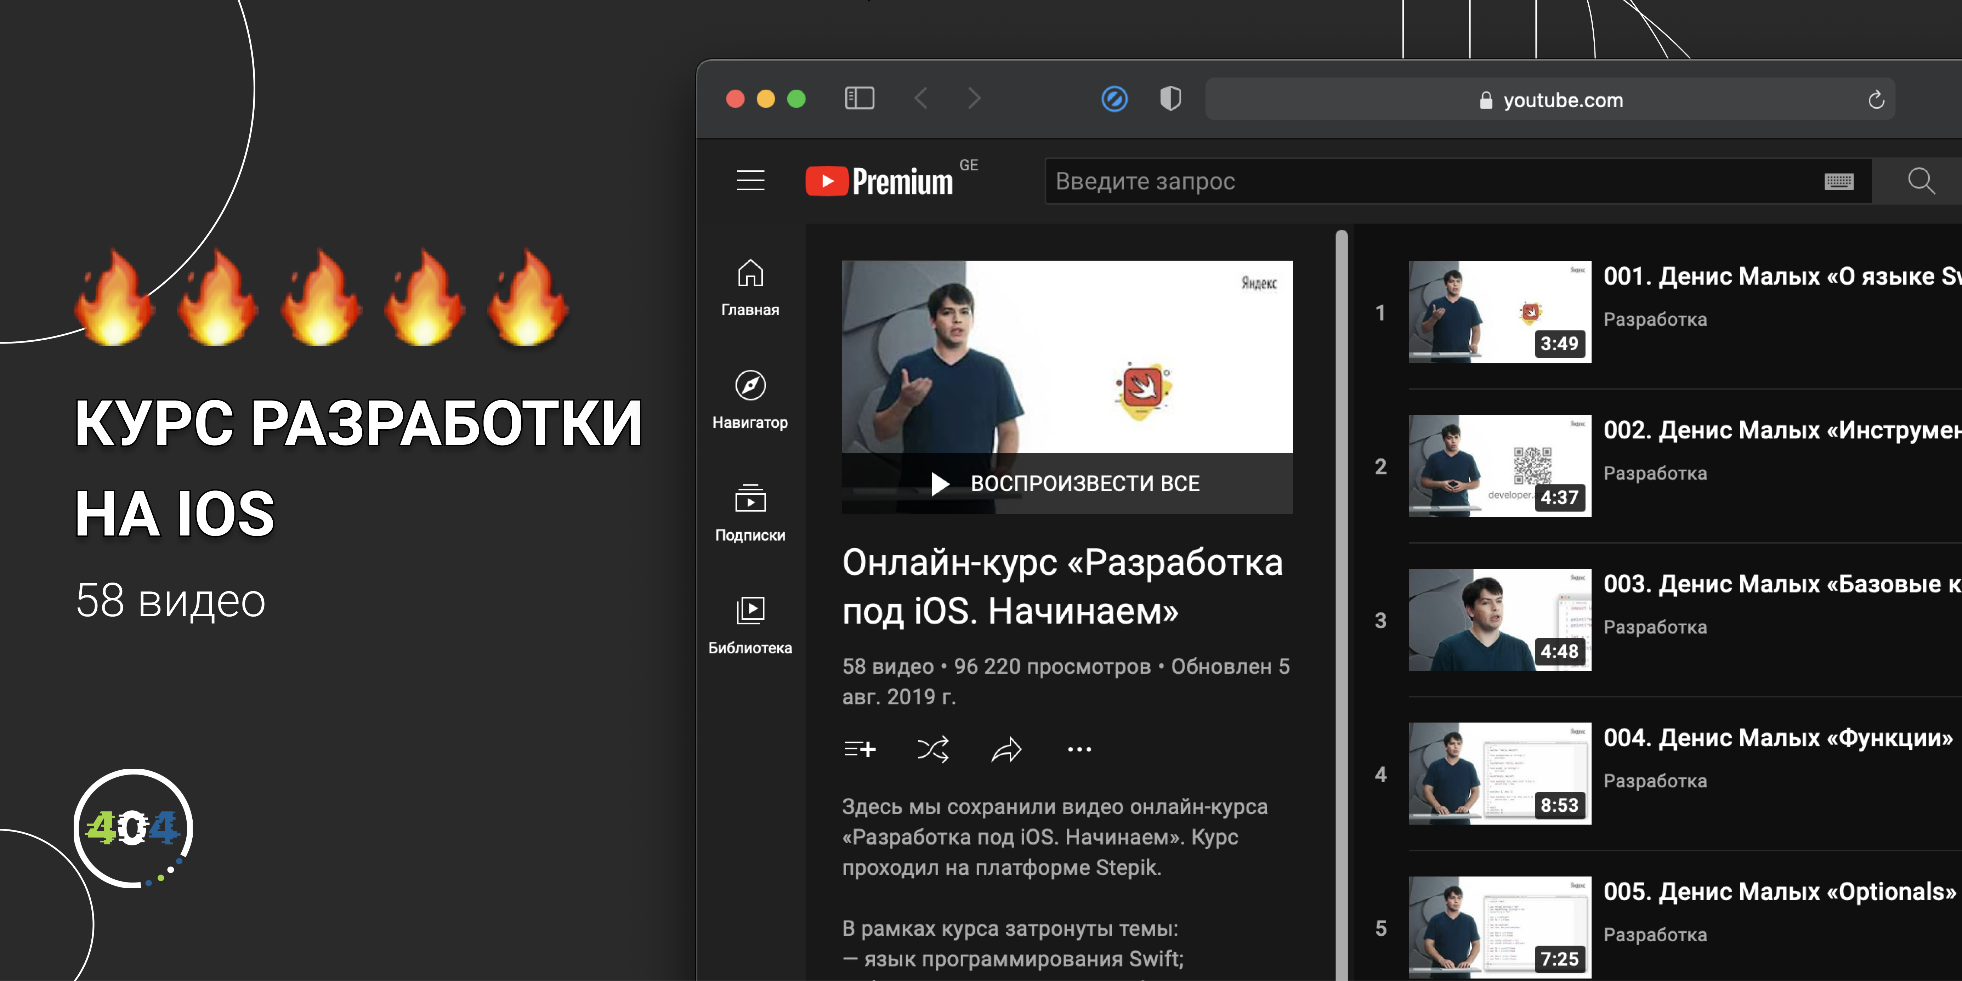This screenshot has height=981, width=1962.
Task: Open title '005. Денис Малых «Optionals»'
Action: 1780,891
